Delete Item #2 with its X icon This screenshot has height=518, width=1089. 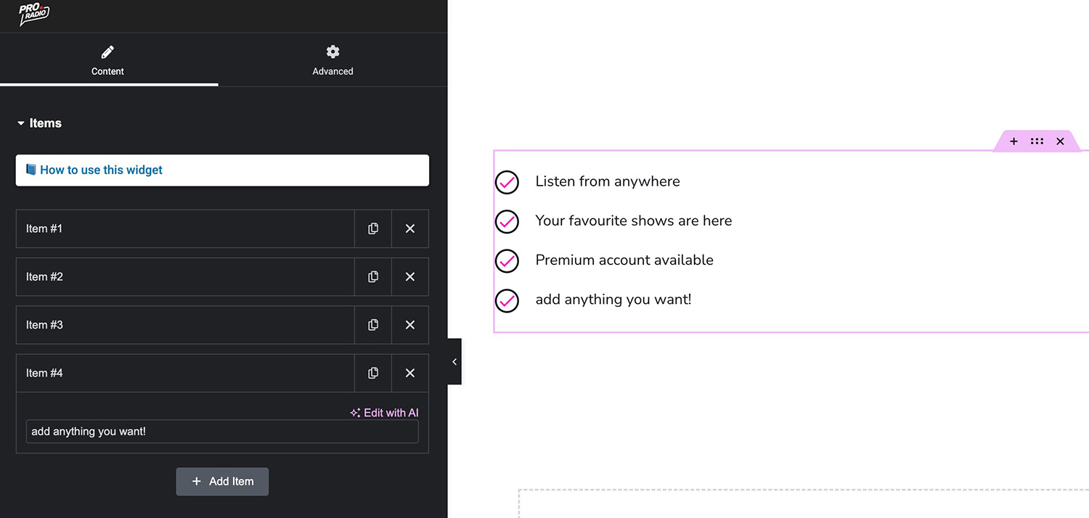pos(410,276)
